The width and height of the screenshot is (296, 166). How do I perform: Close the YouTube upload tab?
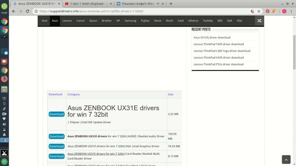coord(111,4)
